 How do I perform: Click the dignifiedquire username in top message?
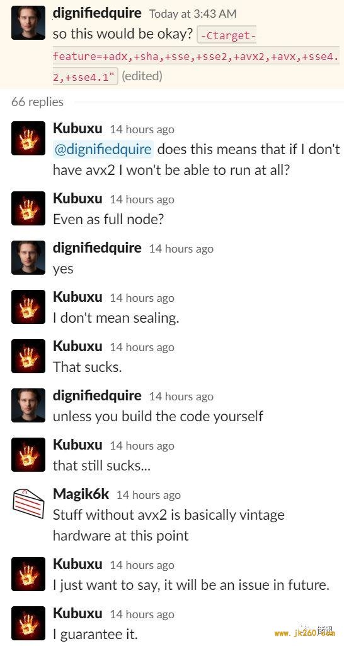[97, 14]
